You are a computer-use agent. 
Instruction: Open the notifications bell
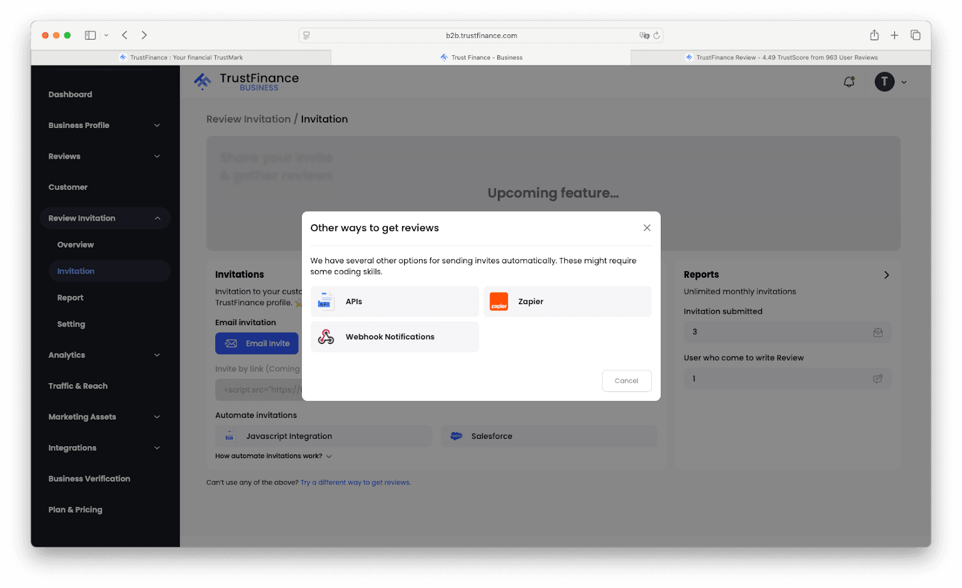click(849, 82)
